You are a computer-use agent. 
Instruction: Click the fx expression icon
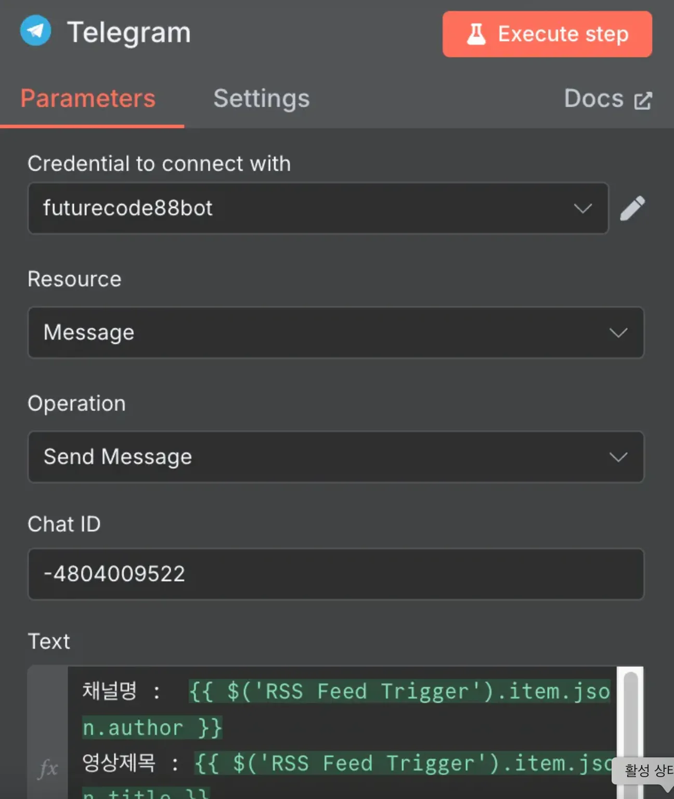tap(48, 768)
